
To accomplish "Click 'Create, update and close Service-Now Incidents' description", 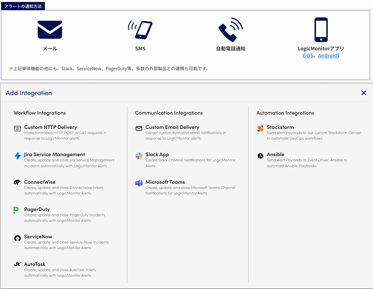I will [66, 245].
